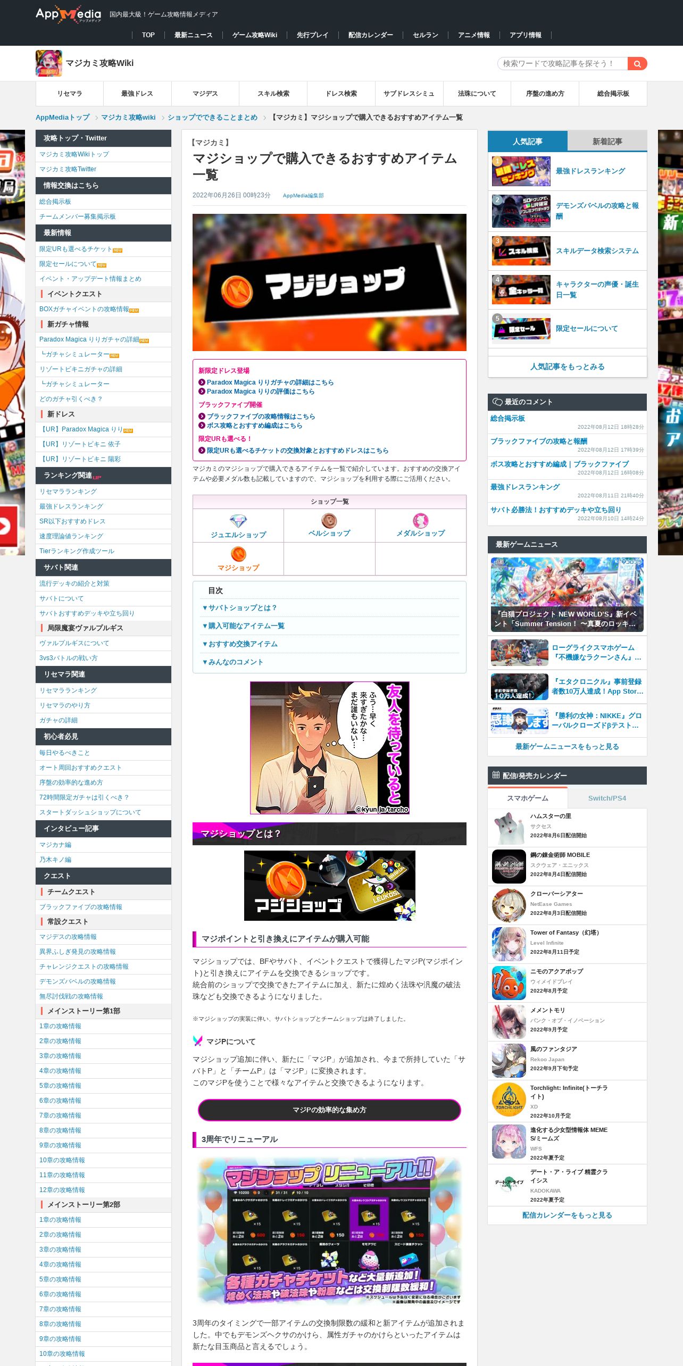Select スマホゲーム calendar tab
683x1366 pixels.
(528, 798)
